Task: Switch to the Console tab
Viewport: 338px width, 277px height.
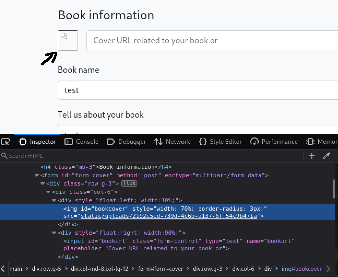Action: 82,142
